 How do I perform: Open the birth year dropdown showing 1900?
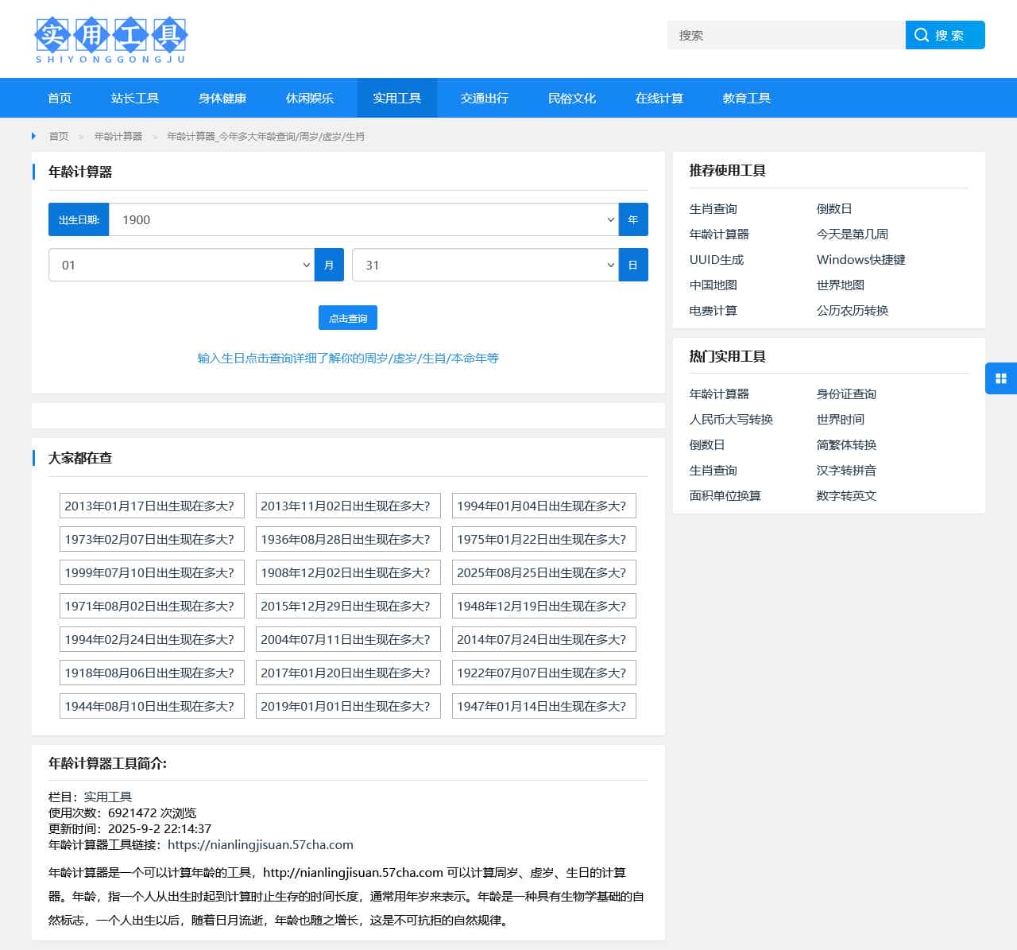click(364, 220)
